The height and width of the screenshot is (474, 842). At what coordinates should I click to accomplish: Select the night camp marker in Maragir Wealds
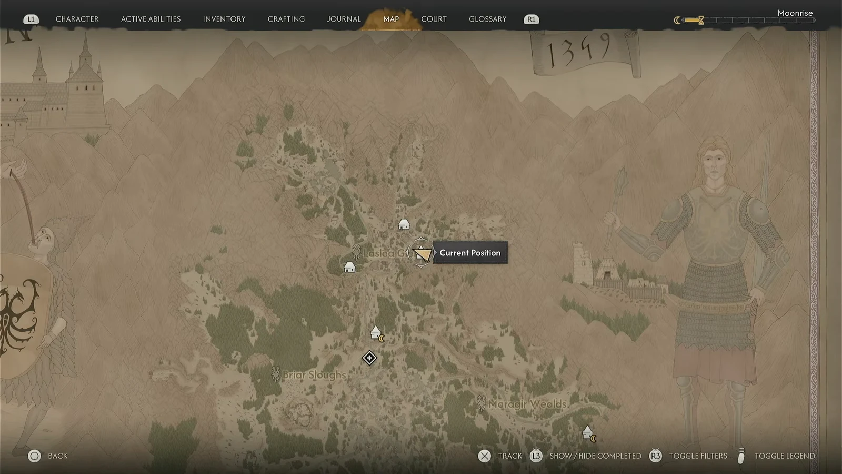coord(589,433)
